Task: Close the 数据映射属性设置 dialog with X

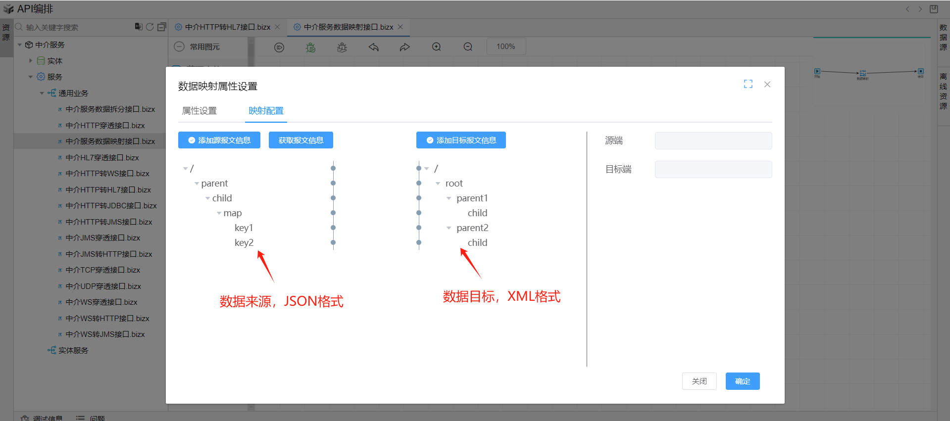Action: click(767, 85)
